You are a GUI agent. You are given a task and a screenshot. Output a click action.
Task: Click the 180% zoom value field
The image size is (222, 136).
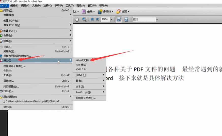pos(105,19)
